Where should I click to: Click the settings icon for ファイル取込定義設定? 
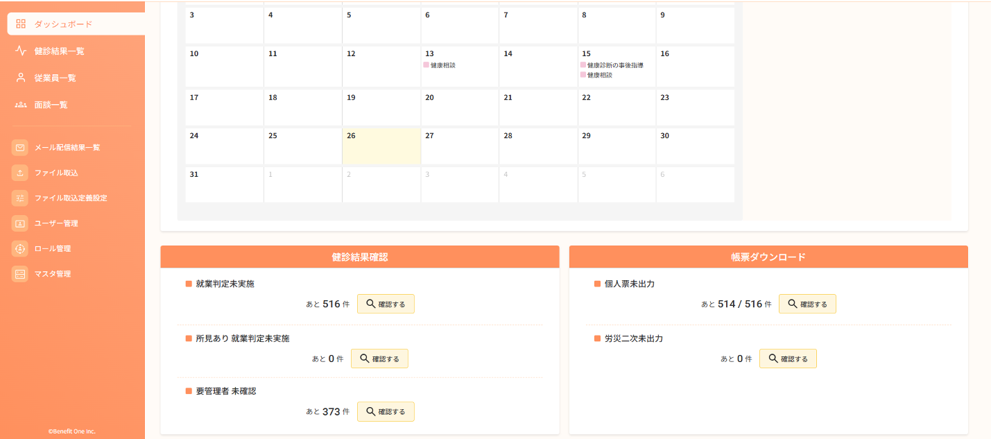pos(20,198)
